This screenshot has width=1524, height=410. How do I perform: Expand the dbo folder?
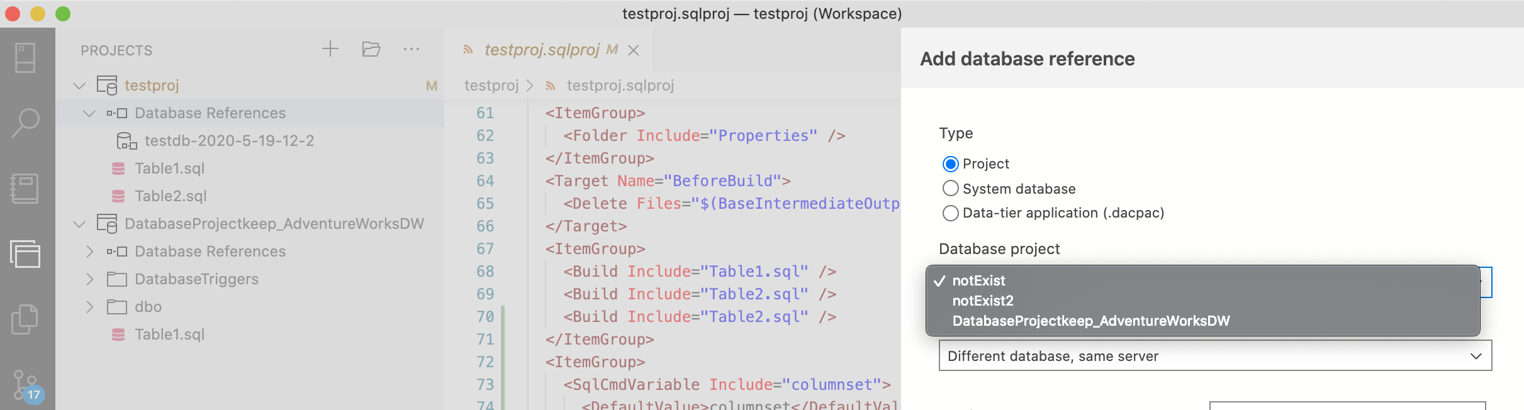[89, 307]
